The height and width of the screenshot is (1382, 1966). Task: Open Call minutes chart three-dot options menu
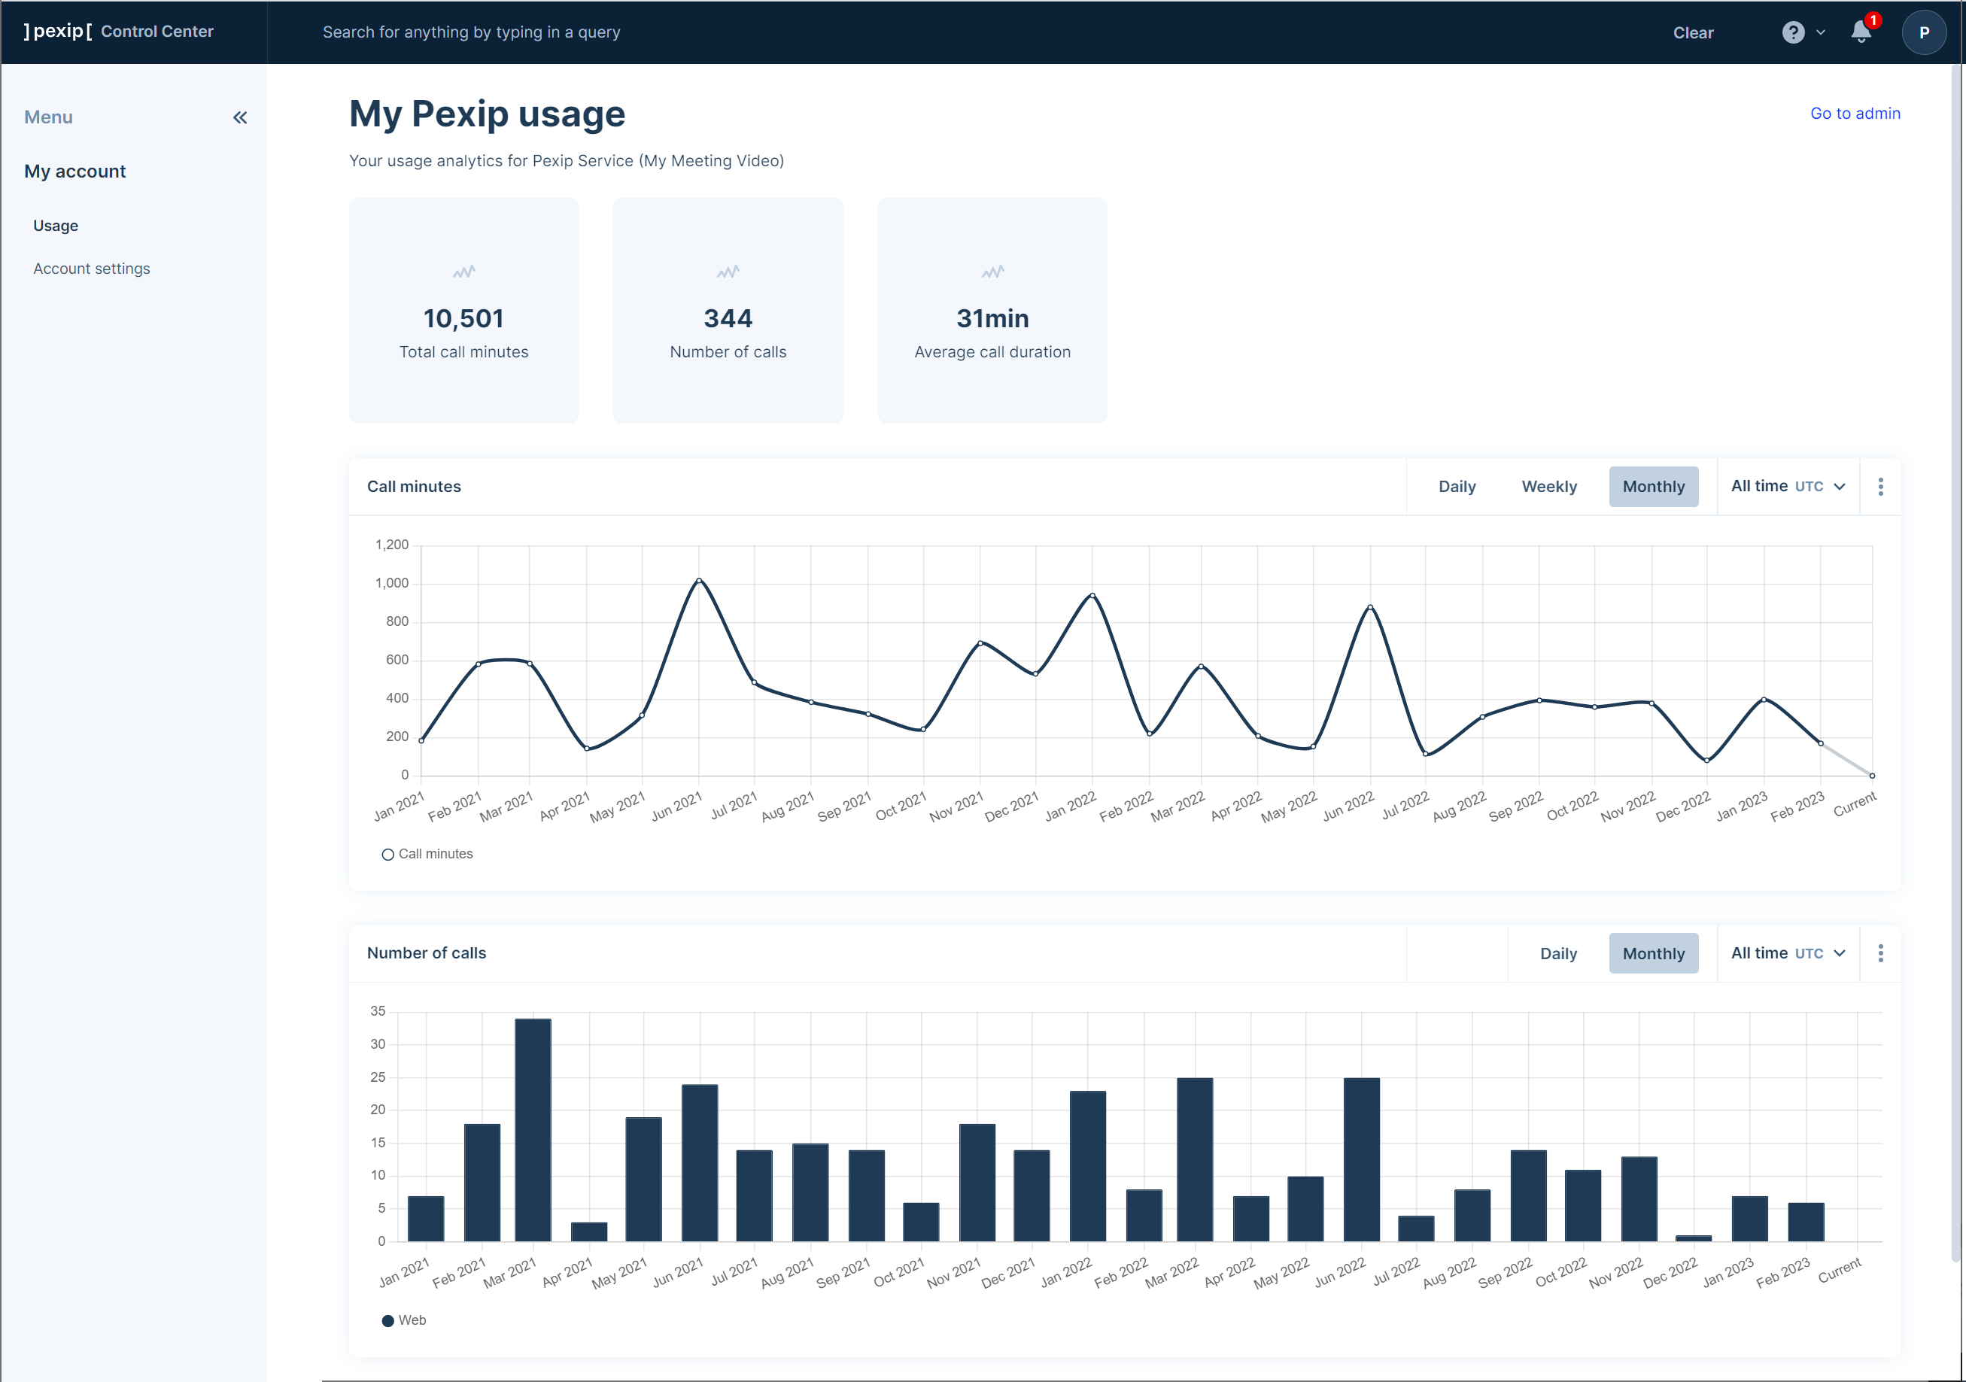[x=1880, y=486]
